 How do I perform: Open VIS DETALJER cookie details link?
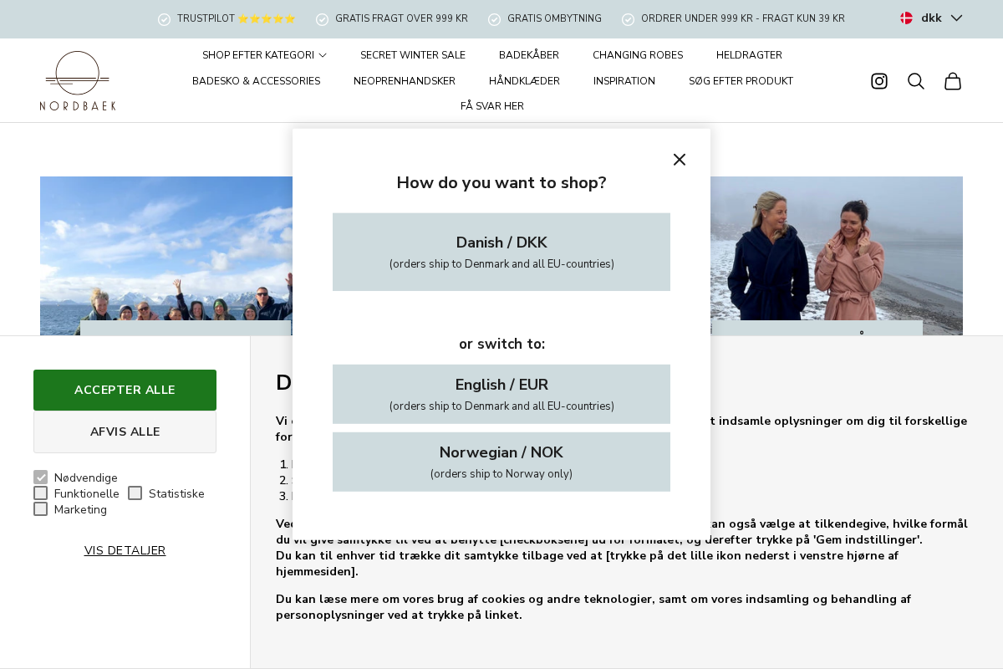[x=125, y=550]
